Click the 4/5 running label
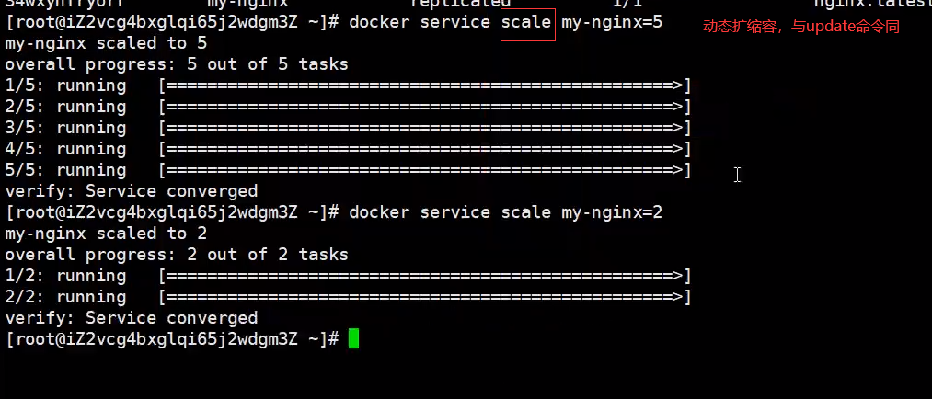The height and width of the screenshot is (399, 932). pyautogui.click(x=65, y=149)
